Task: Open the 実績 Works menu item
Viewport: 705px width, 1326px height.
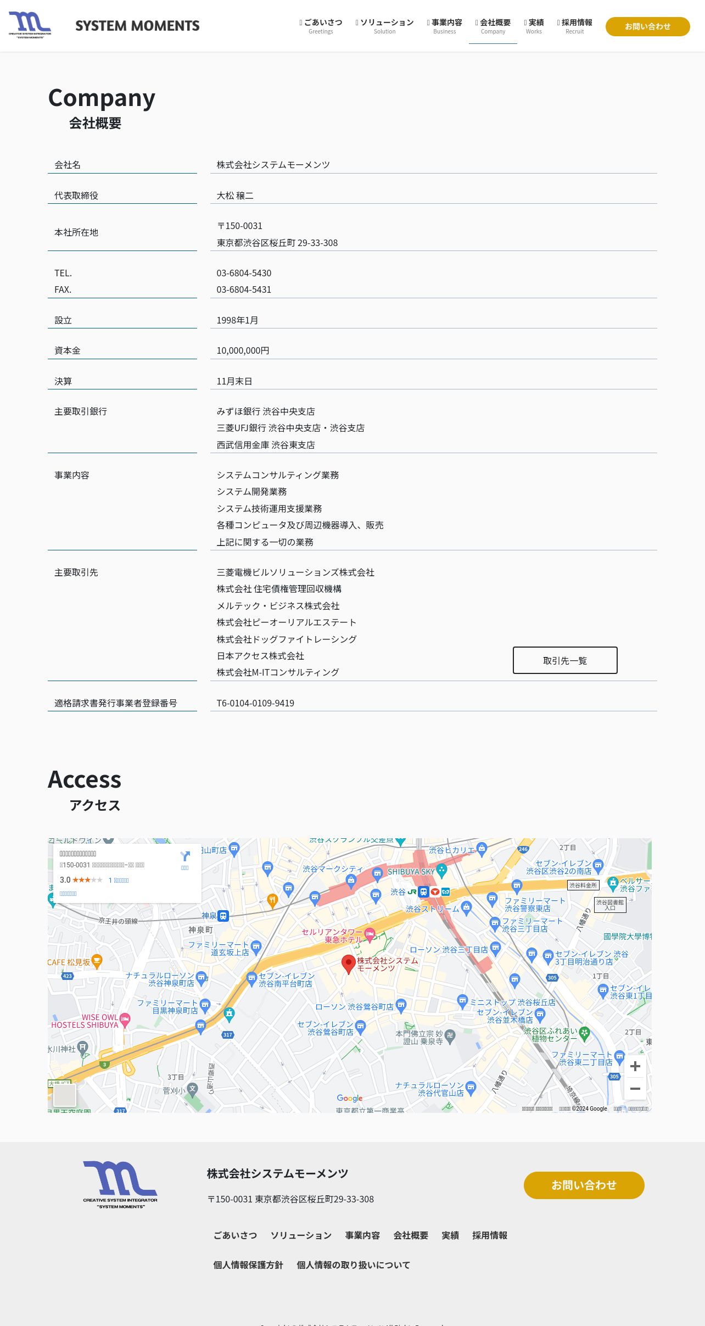Action: 534,26
